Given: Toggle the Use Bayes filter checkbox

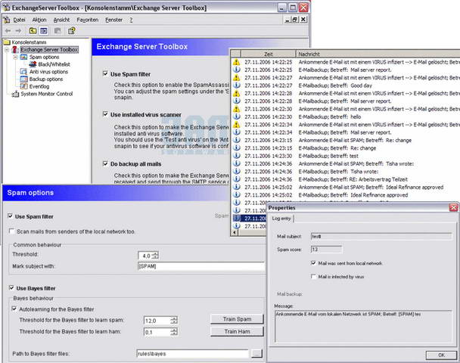Looking at the screenshot, I should (x=11, y=288).
